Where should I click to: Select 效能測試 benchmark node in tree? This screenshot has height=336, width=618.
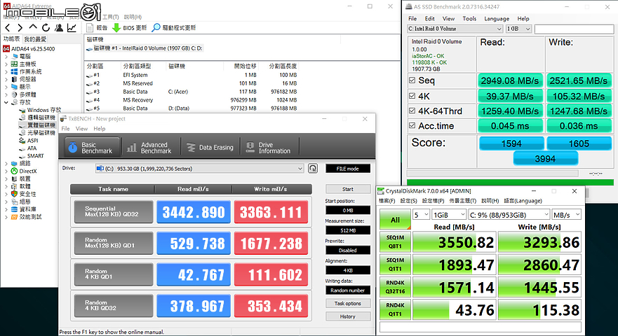pos(26,217)
